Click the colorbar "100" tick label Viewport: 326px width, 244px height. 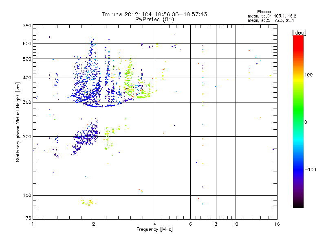tap(308, 75)
